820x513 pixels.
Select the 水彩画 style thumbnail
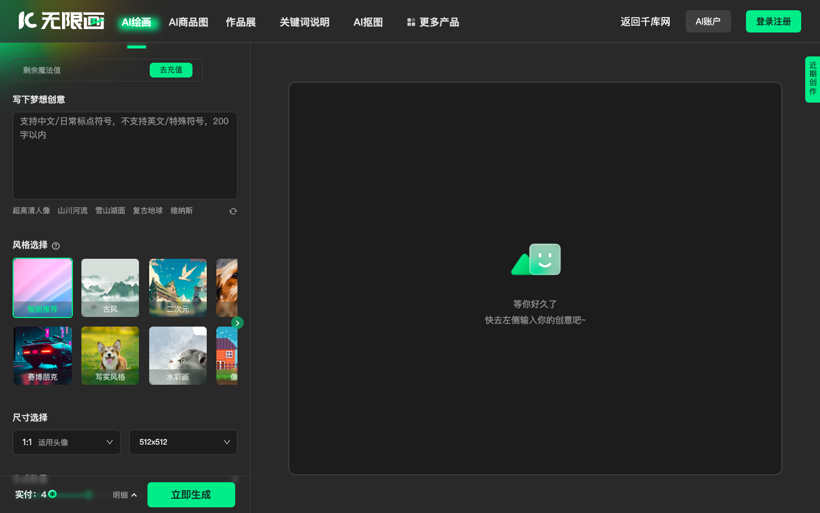[178, 356]
